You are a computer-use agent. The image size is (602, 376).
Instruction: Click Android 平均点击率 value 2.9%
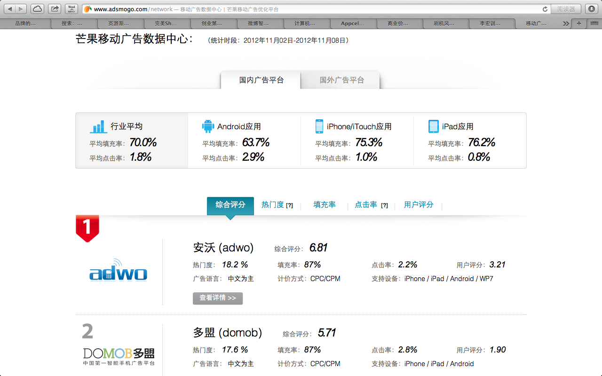click(253, 157)
